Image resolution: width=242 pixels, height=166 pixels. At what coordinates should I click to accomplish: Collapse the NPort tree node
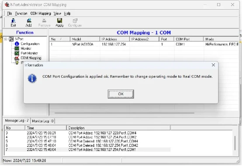point(6,39)
